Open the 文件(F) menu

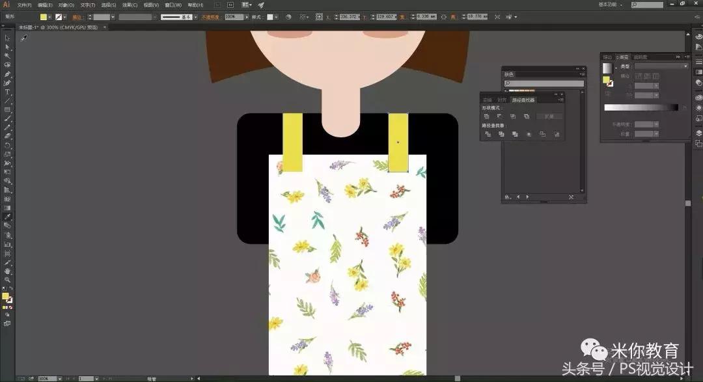tap(25, 5)
